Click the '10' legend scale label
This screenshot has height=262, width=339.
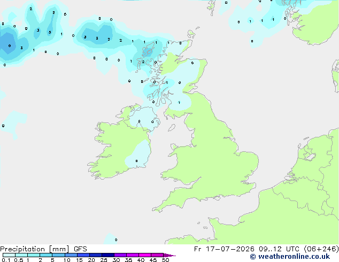[67, 260]
